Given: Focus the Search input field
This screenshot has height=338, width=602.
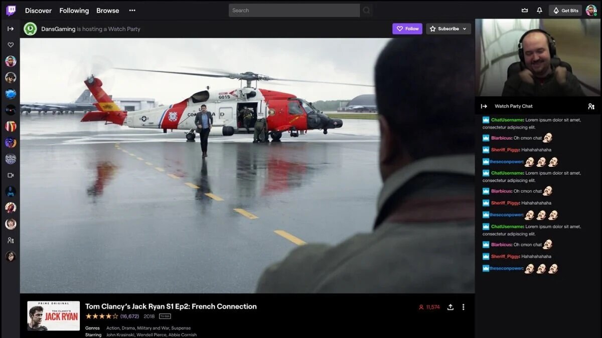Looking at the screenshot, I should (294, 11).
